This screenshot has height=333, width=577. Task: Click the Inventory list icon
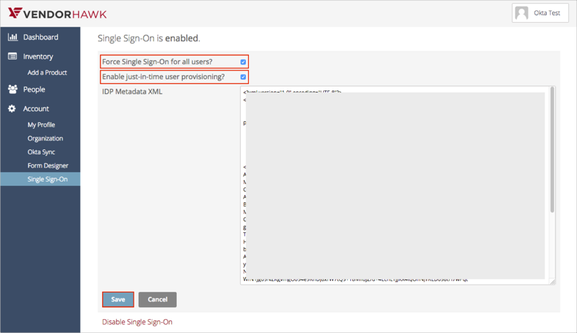[12, 57]
